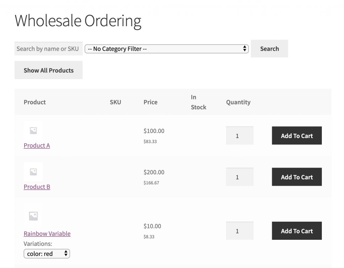Click the Search button
The image size is (344, 268).
click(269, 49)
